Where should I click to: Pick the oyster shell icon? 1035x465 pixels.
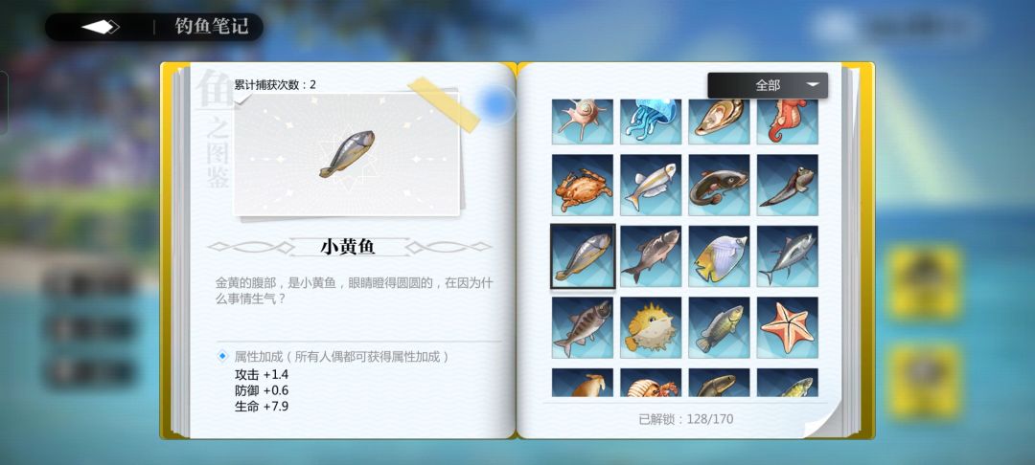coord(719,122)
